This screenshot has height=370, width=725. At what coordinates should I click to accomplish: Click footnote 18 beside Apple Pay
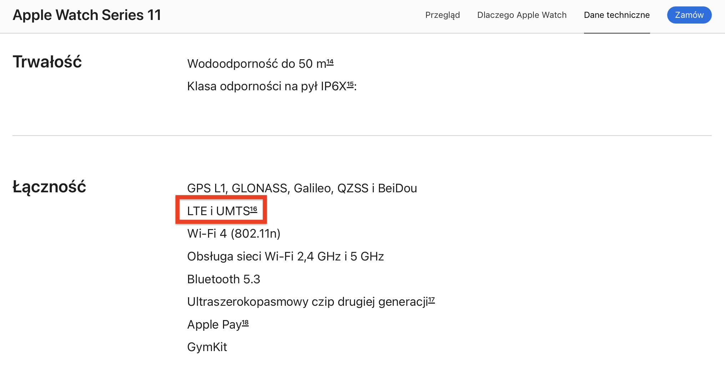point(245,322)
